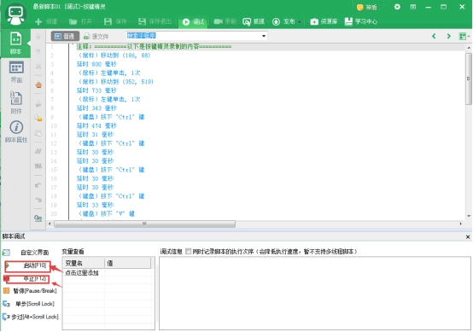Click 步过[Alt+Scroll Lock] step-over button
Image resolution: width=473 pixels, height=332 pixels.
point(31,317)
